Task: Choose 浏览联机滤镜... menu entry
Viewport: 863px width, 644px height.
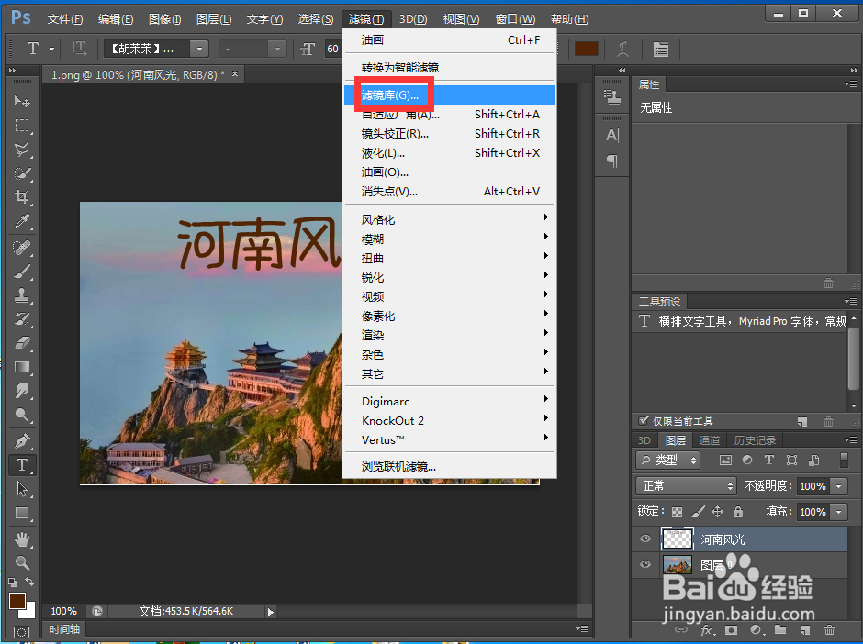Action: click(450, 466)
